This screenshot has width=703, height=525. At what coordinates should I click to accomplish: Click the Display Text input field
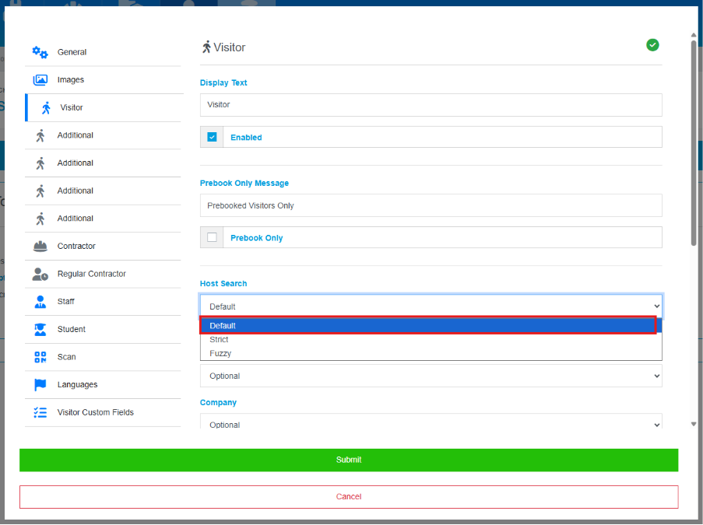coord(431,105)
